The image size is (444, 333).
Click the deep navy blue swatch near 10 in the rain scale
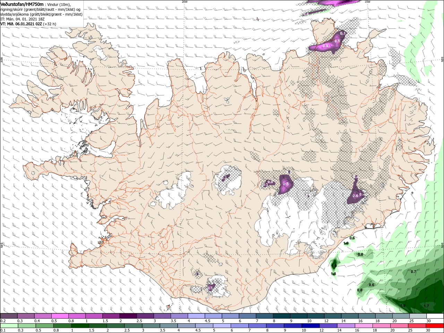click(310, 326)
